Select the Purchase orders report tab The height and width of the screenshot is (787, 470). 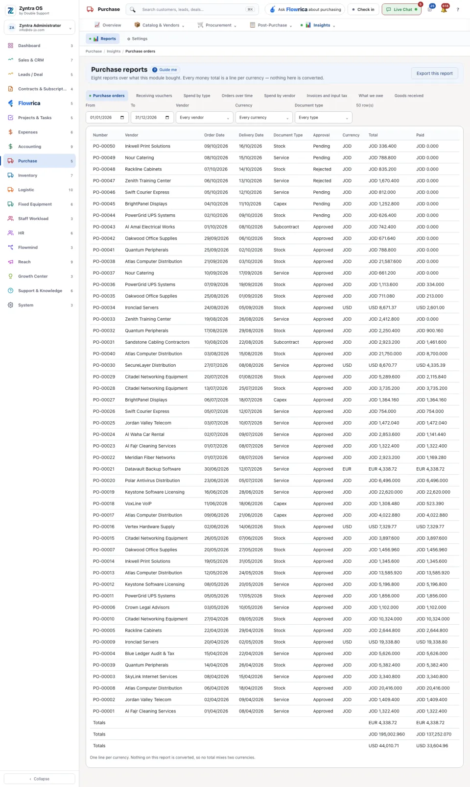coord(107,96)
